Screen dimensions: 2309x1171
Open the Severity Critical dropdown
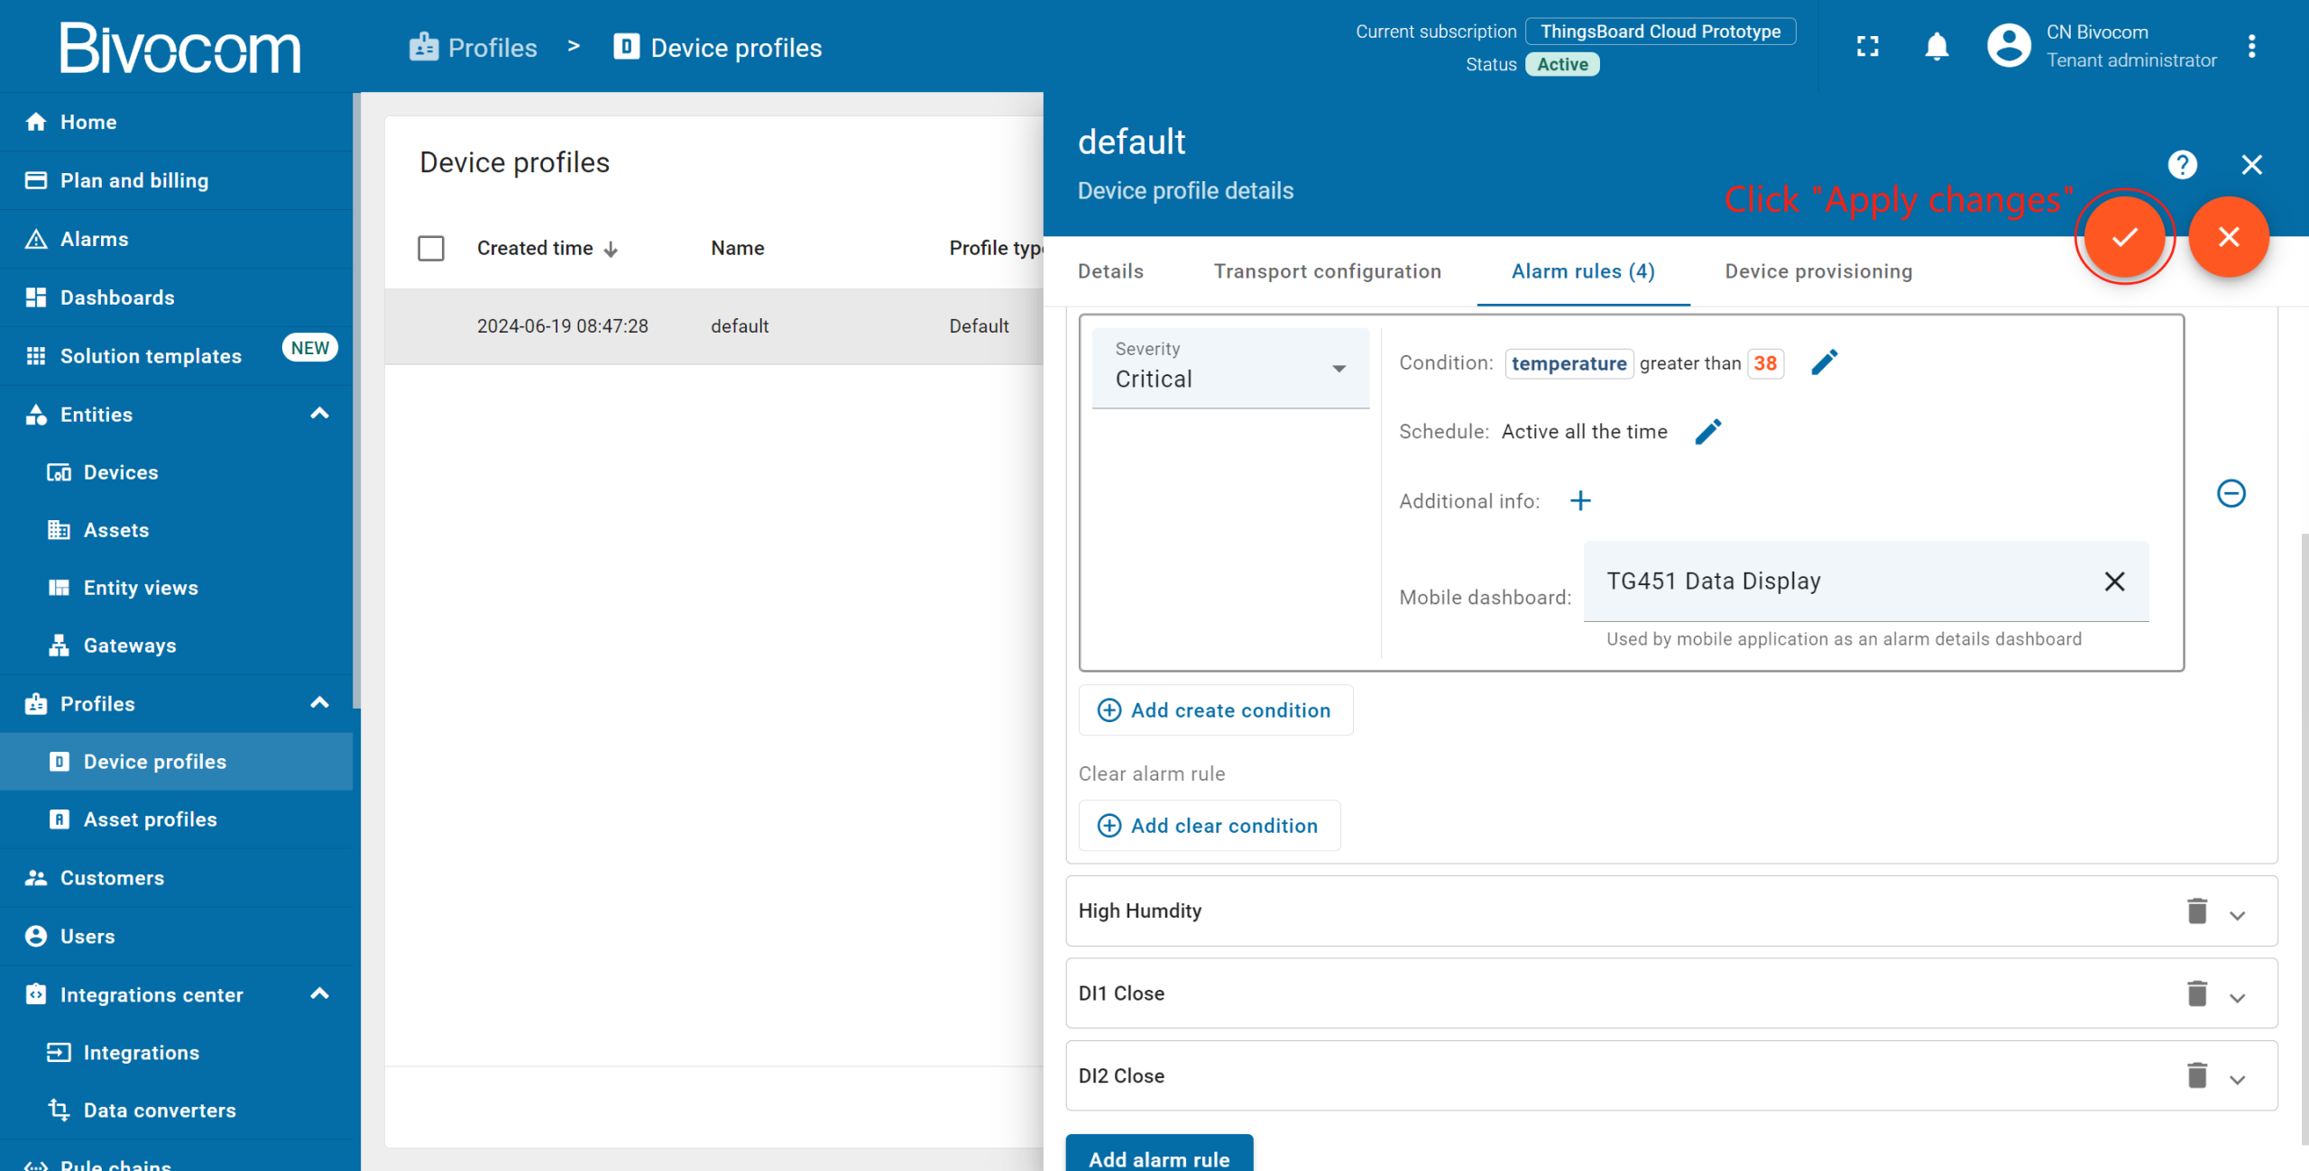1230,368
